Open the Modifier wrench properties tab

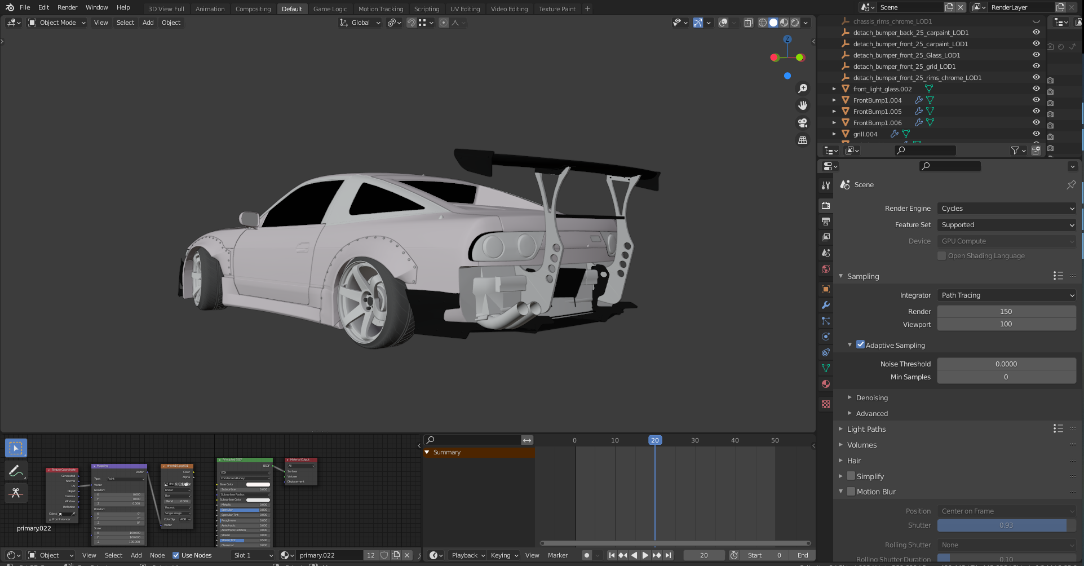[x=826, y=305]
